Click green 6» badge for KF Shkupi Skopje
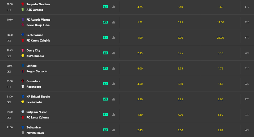This screenshot has height=137, width=254. [x=105, y=99]
